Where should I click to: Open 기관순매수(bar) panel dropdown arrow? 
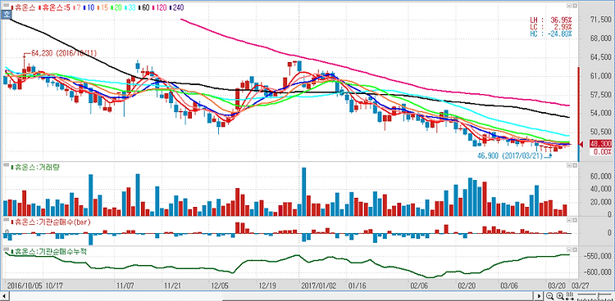(568, 221)
